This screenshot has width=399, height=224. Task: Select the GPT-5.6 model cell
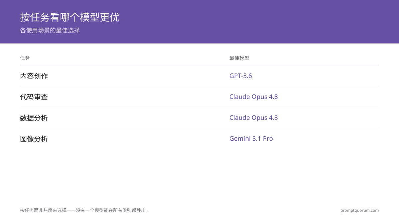241,76
